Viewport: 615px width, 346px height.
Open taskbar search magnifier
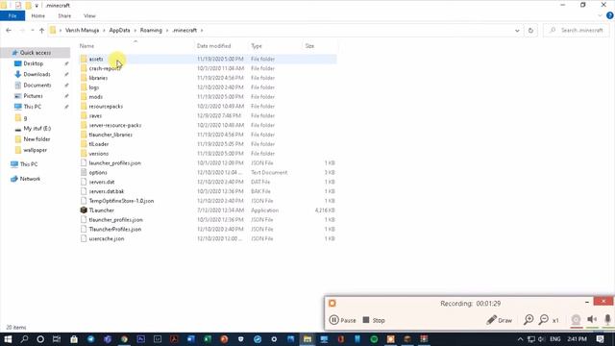click(x=24, y=339)
